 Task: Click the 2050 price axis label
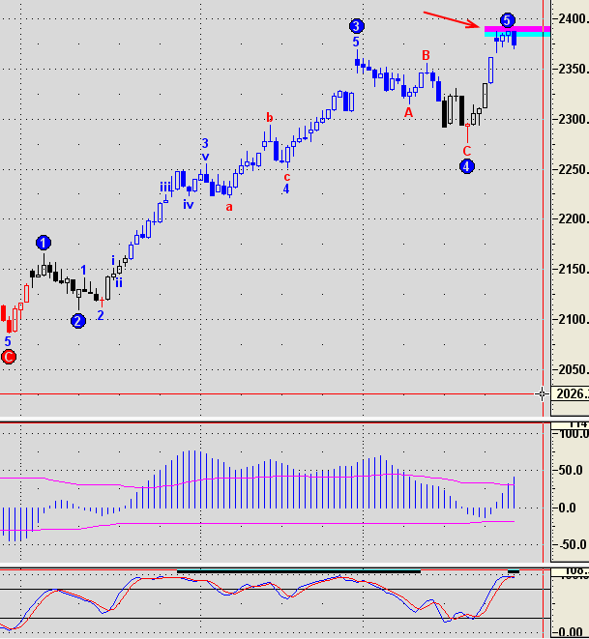[574, 369]
